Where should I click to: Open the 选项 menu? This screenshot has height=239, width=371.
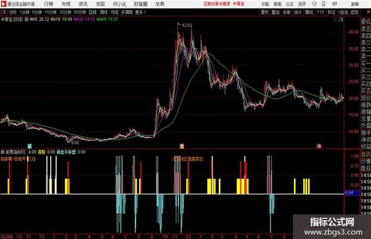click(302, 4)
